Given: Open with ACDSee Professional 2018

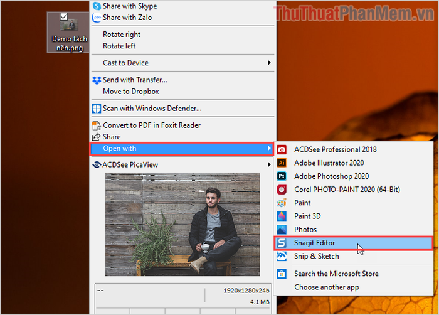Looking at the screenshot, I should [354, 149].
